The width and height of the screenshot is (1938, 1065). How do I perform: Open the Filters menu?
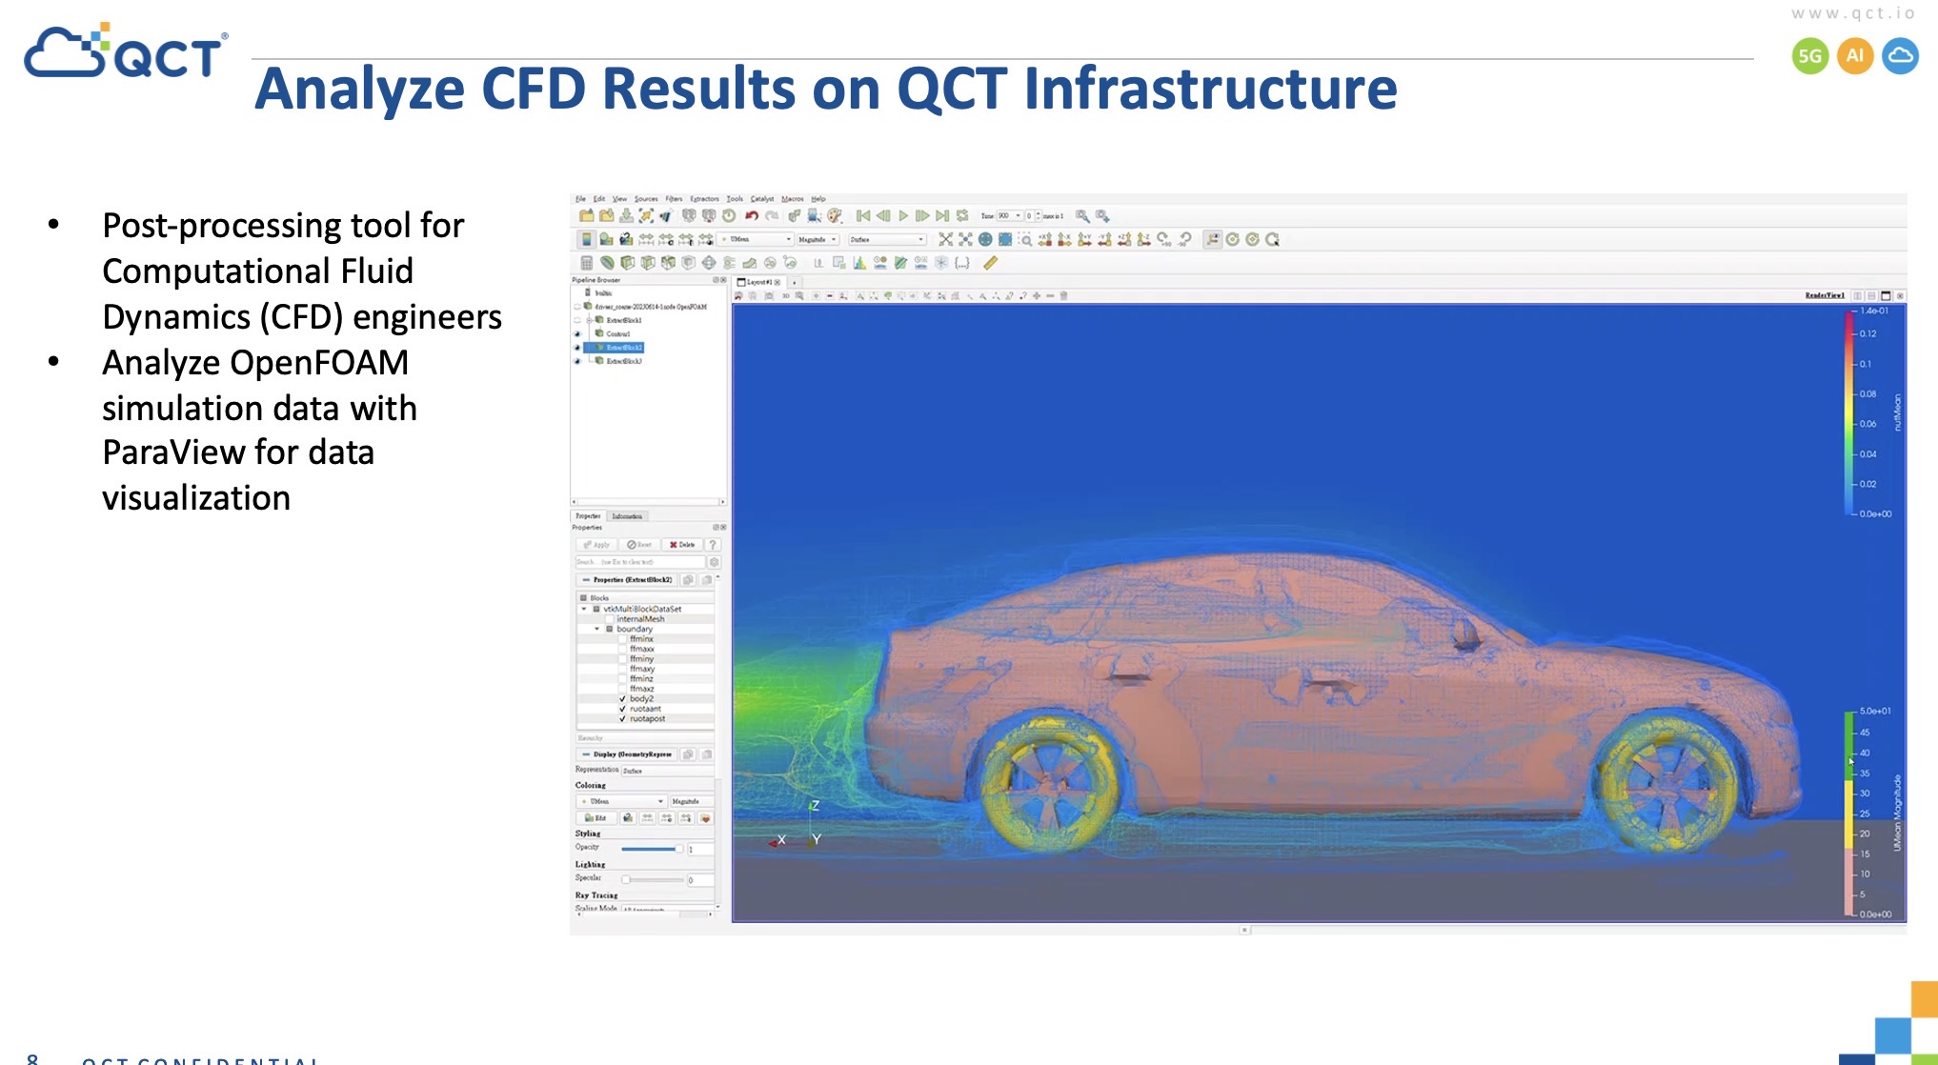pos(674,199)
